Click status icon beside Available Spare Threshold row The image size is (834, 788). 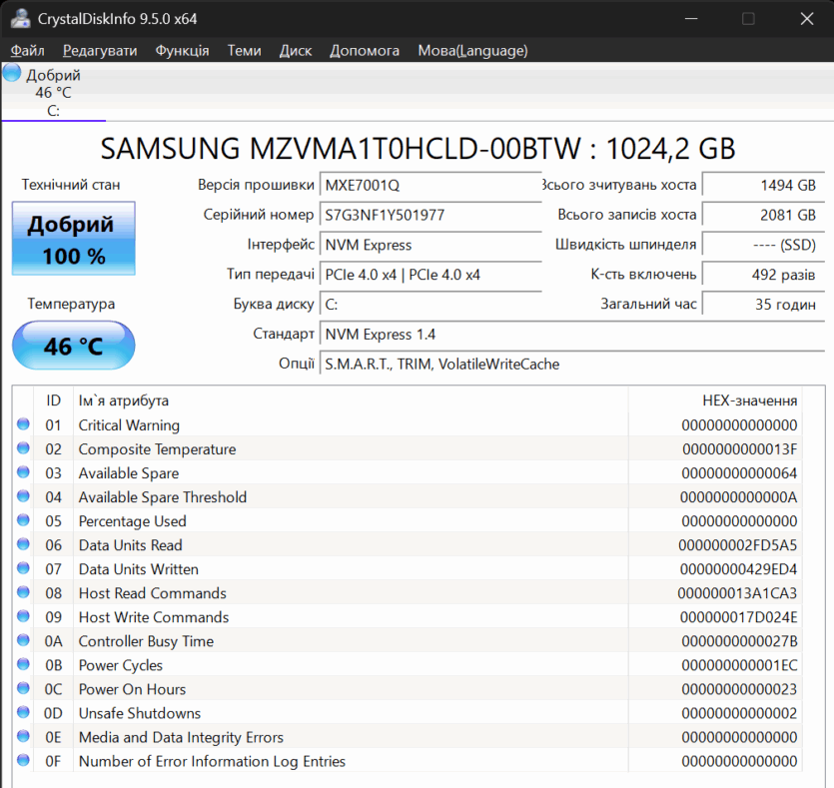point(23,497)
